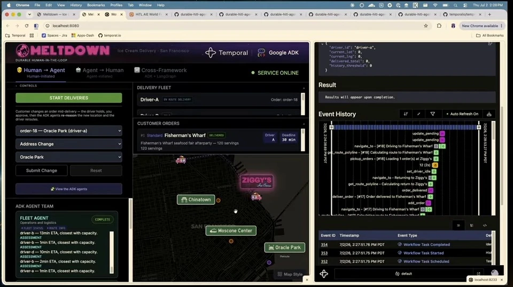Open the Chrome side panel icon
The image size is (513, 287).
coord(36,26)
